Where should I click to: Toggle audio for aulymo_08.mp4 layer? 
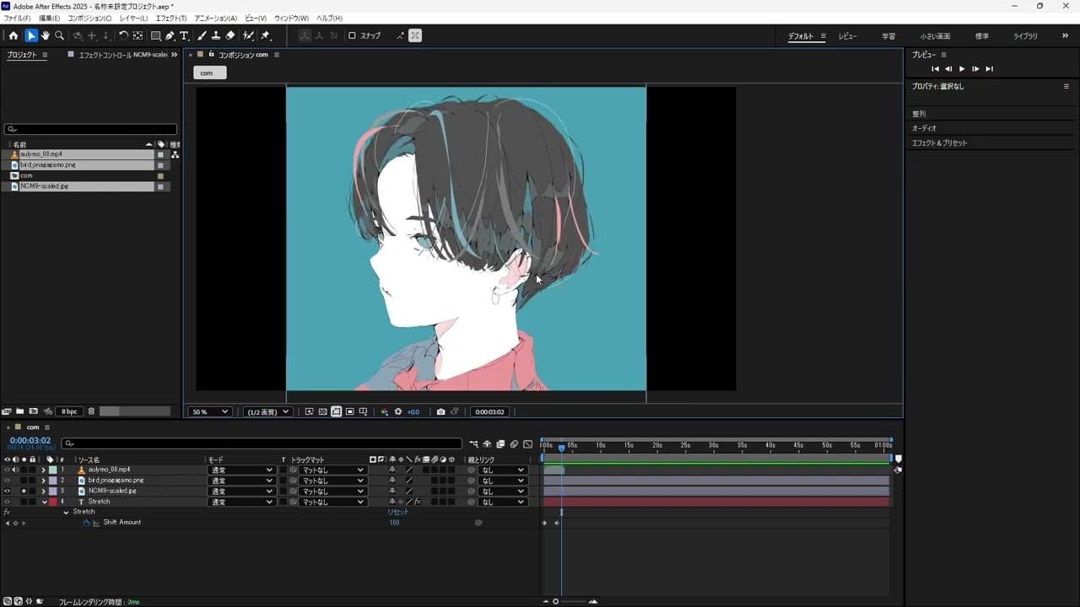(17, 470)
